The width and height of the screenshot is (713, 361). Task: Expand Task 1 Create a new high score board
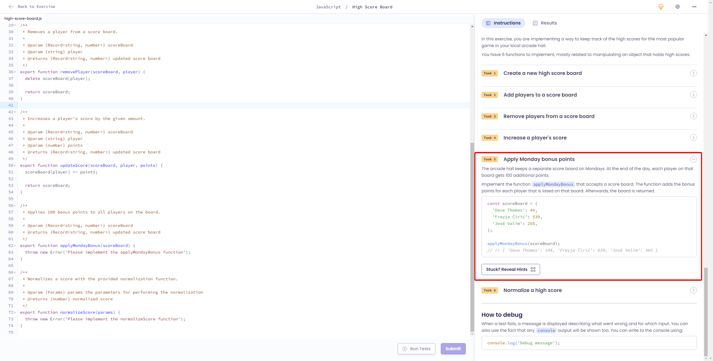693,73
